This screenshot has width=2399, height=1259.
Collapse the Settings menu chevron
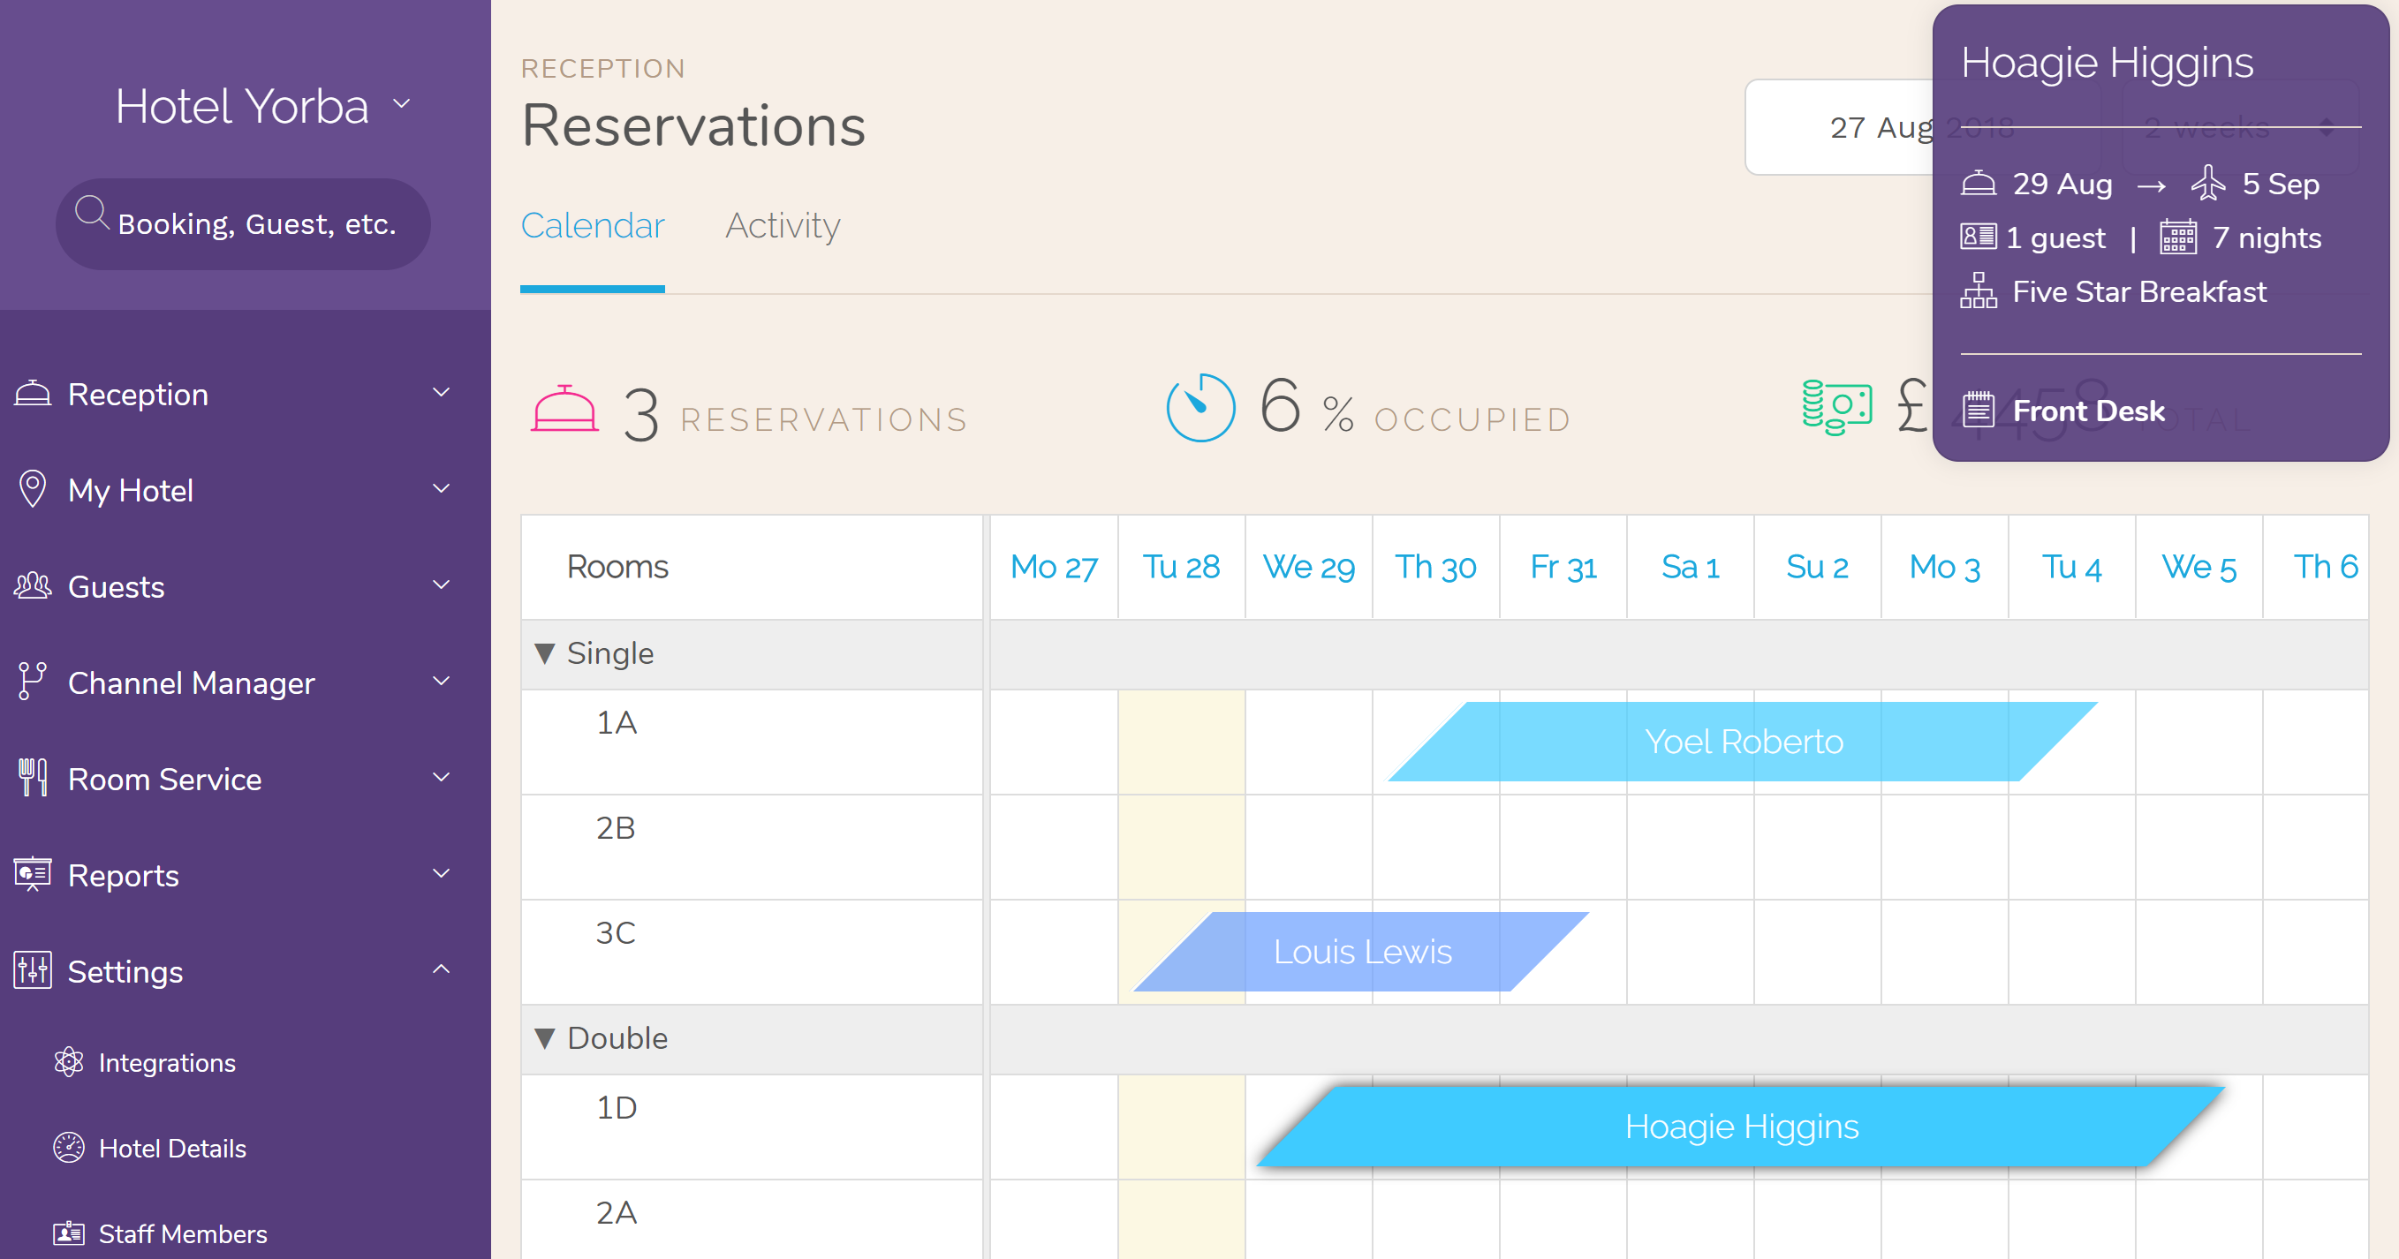(442, 969)
